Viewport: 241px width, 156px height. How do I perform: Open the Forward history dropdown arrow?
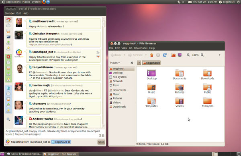146,55
